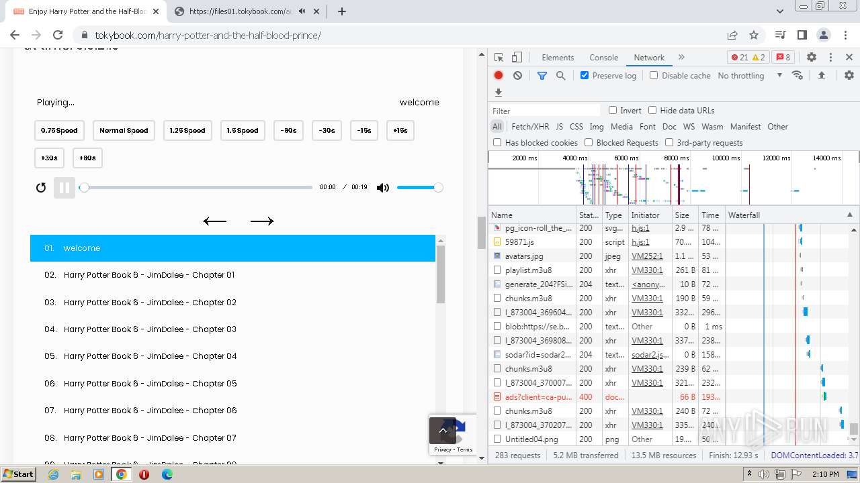Click the 21 errors counter

[740, 58]
